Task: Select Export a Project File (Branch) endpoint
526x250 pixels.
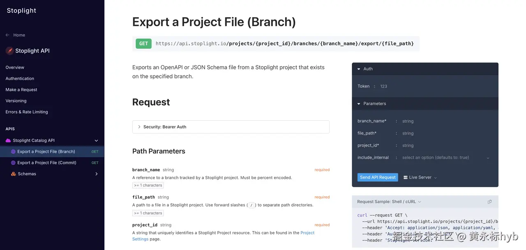Action: (x=52, y=151)
